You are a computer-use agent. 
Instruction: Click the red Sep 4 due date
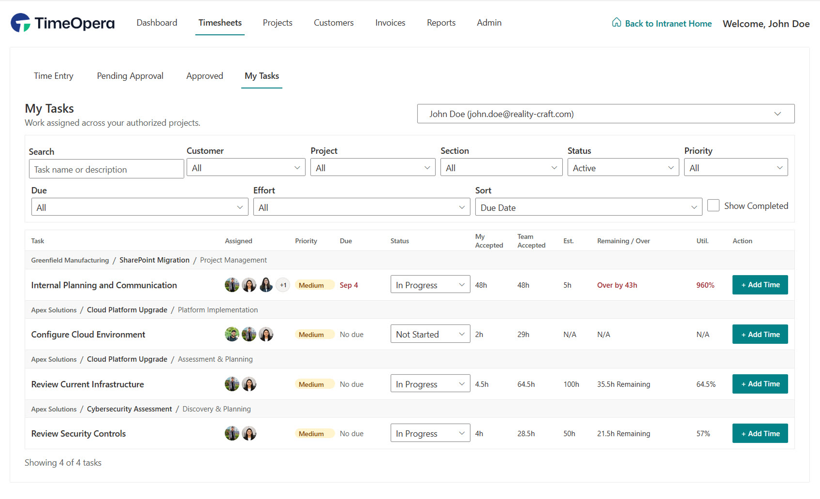(349, 285)
